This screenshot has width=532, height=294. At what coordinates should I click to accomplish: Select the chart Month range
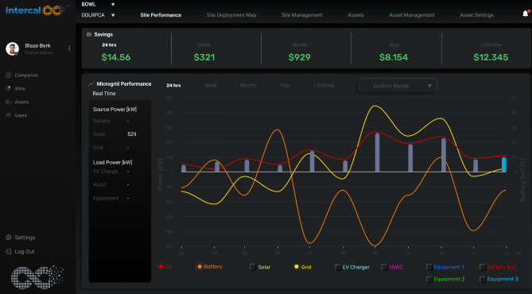248,86
